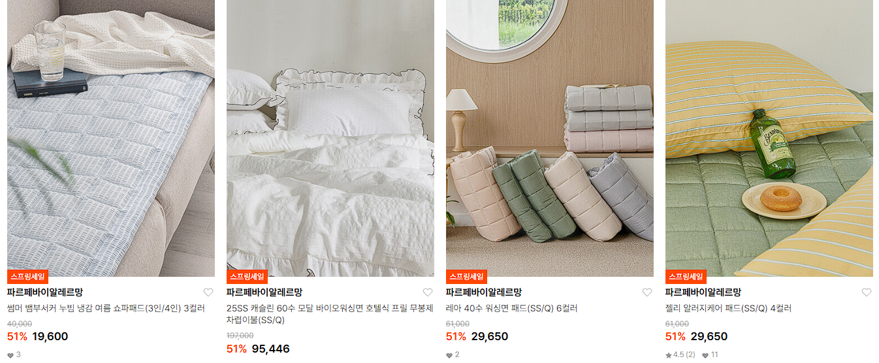Open the yellow striped pillow image

pyautogui.click(x=769, y=138)
